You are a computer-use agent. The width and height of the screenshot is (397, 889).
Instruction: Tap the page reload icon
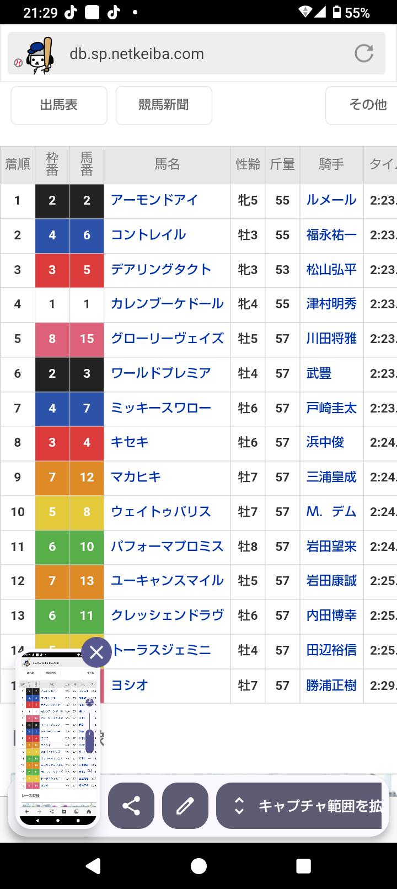pos(363,53)
